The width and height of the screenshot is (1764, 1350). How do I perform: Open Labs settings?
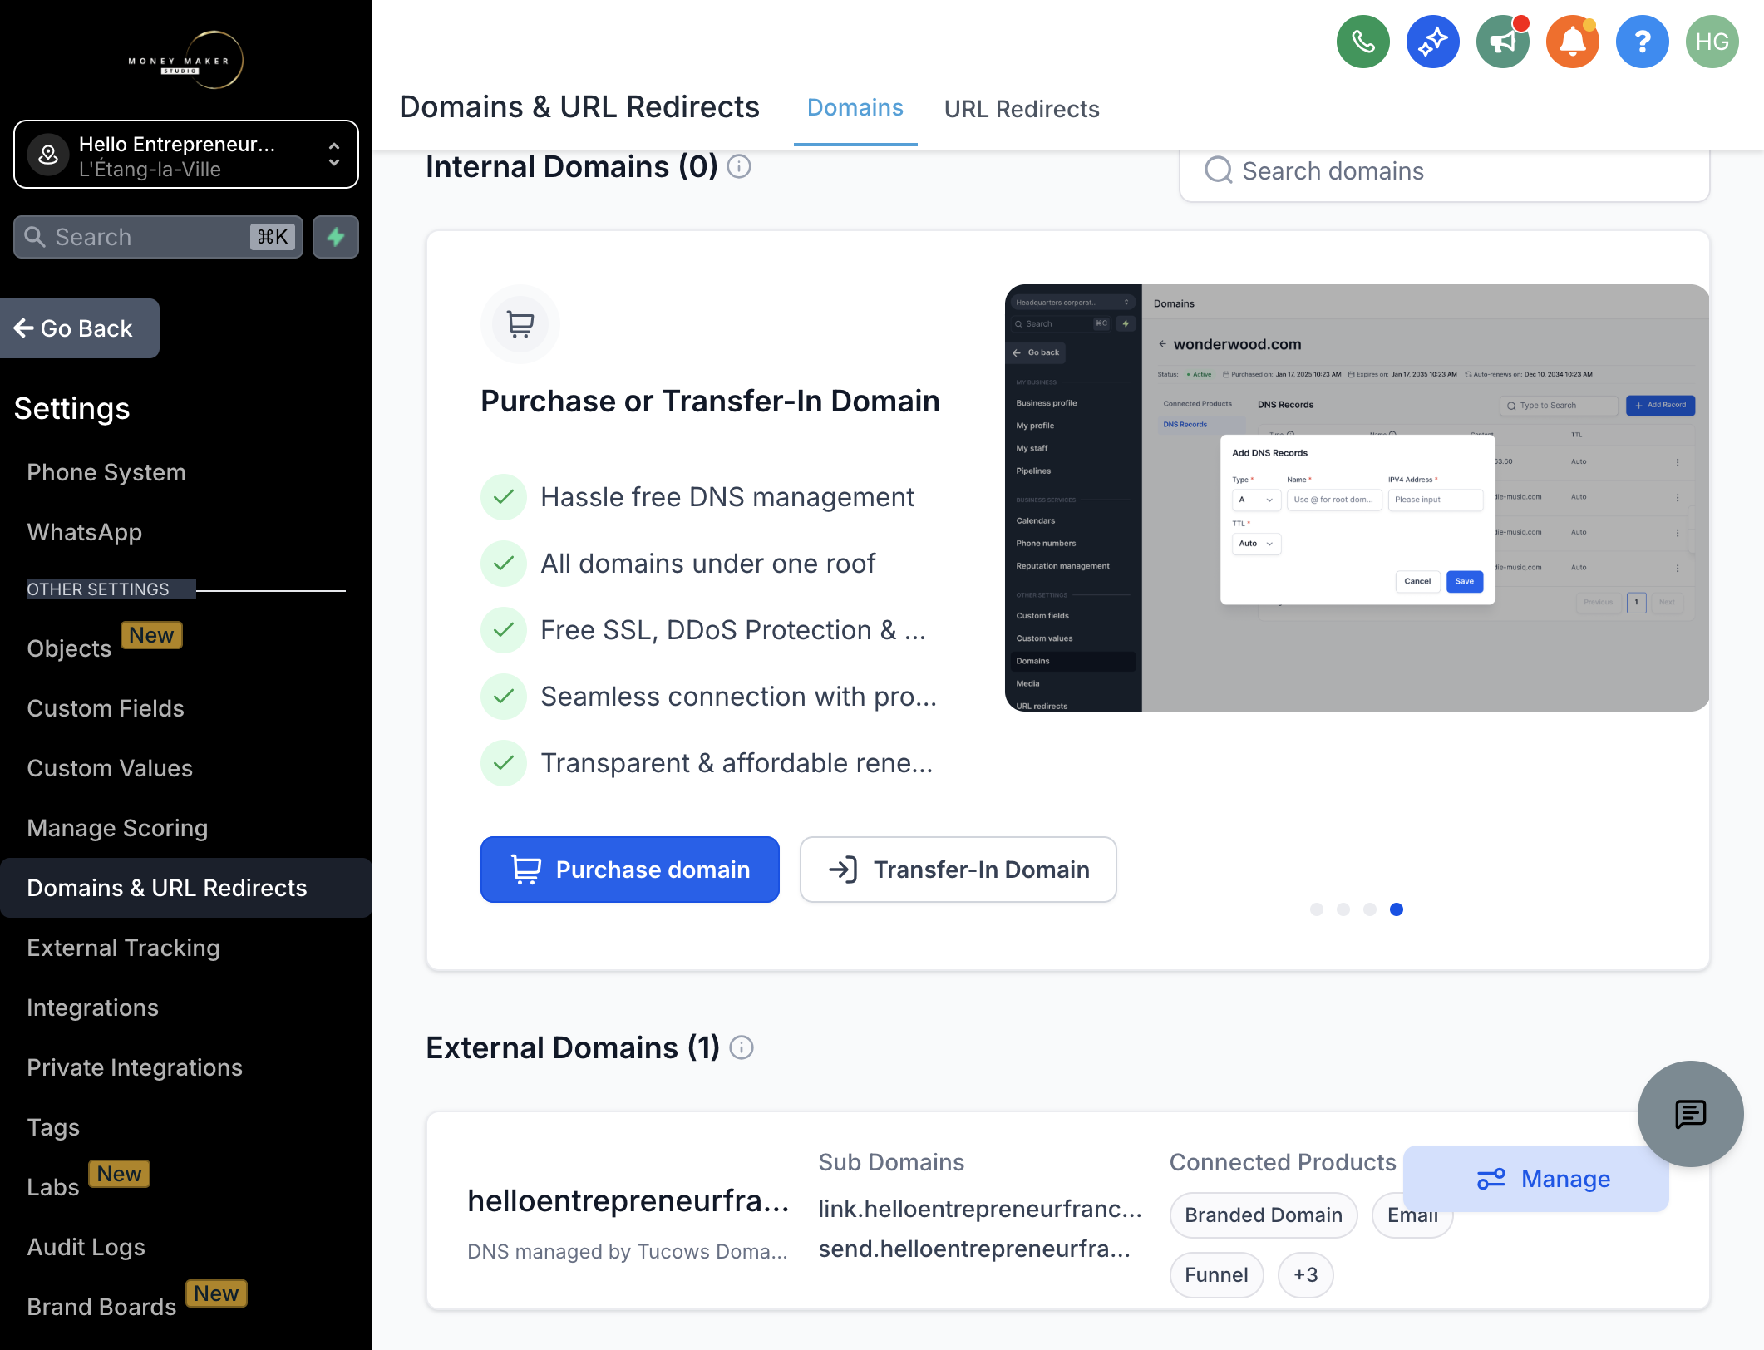(53, 1187)
